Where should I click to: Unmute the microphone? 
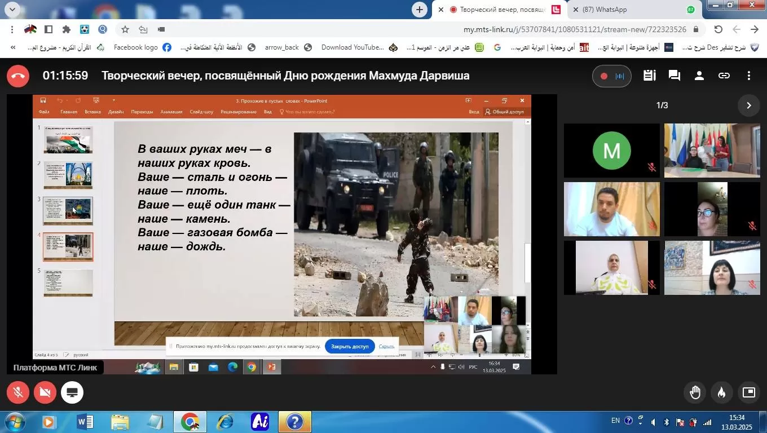point(18,392)
